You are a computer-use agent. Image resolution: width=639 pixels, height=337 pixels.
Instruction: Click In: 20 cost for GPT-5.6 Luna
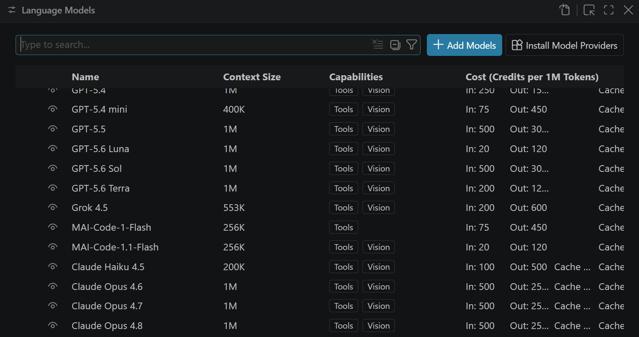tap(477, 149)
